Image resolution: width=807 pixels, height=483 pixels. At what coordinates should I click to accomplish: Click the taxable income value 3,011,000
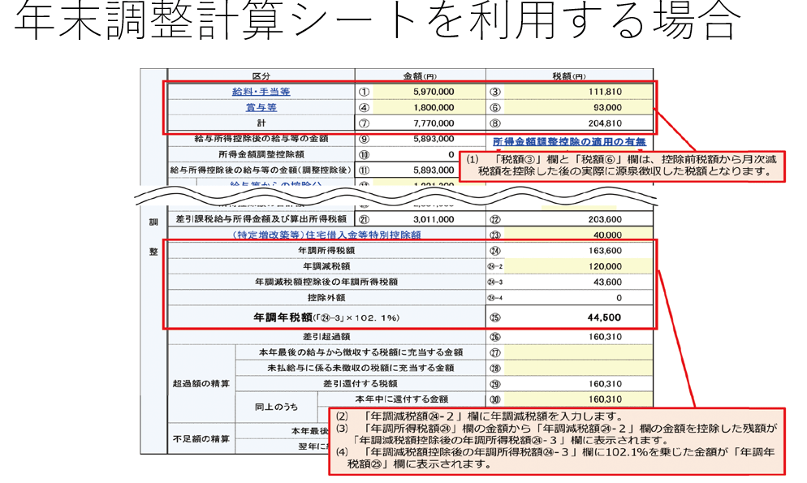tap(434, 219)
